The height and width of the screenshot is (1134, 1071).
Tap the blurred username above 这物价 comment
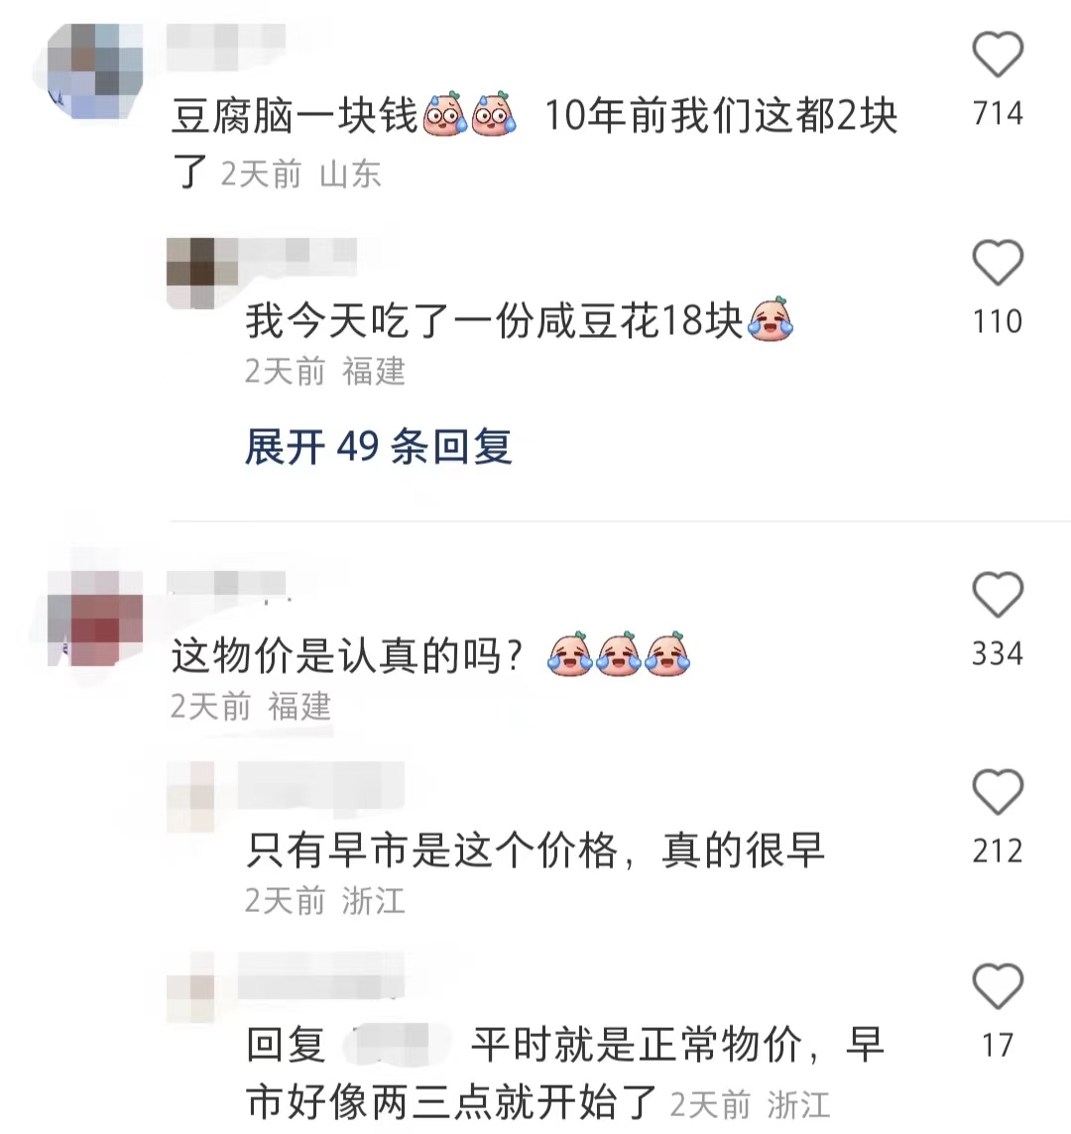[226, 583]
